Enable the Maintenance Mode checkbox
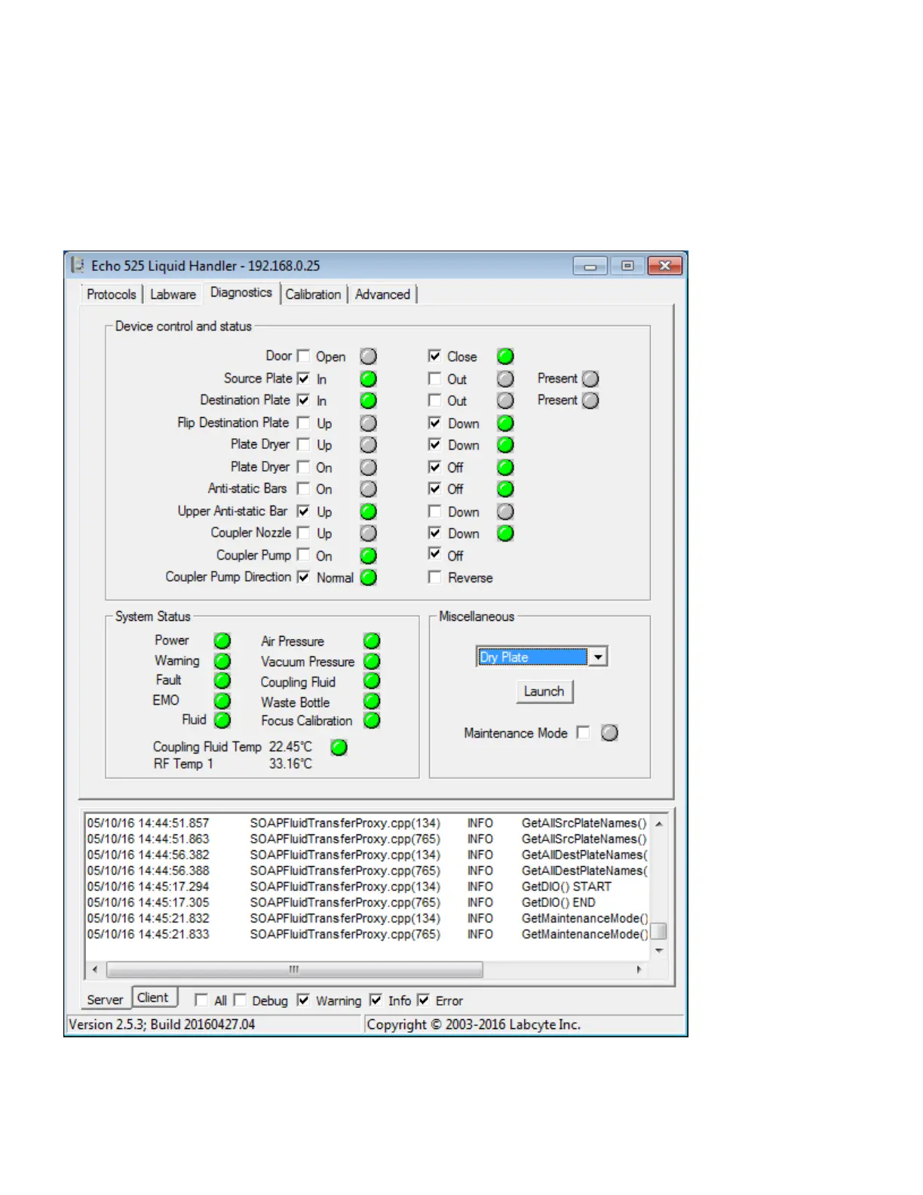Image resolution: width=923 pixels, height=1195 pixels. pos(583,733)
